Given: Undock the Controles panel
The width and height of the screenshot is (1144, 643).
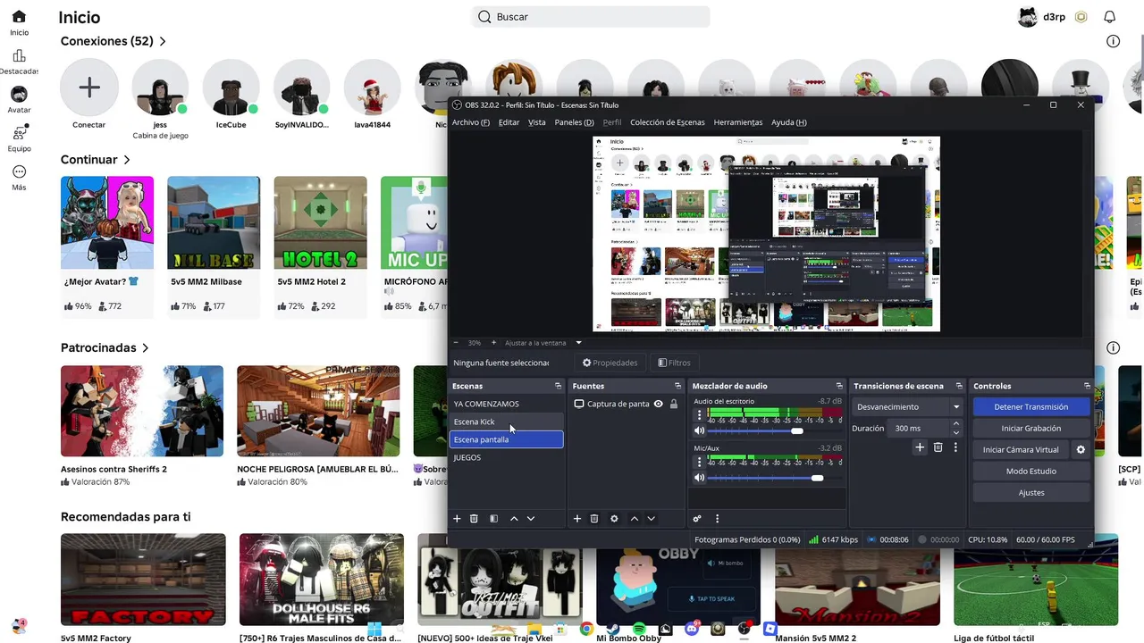Looking at the screenshot, I should click(x=1087, y=386).
